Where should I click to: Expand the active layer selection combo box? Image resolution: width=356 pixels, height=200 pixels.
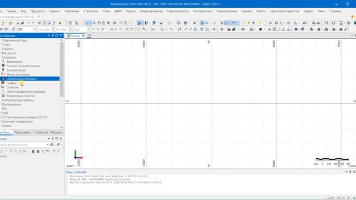click(x=48, y=144)
